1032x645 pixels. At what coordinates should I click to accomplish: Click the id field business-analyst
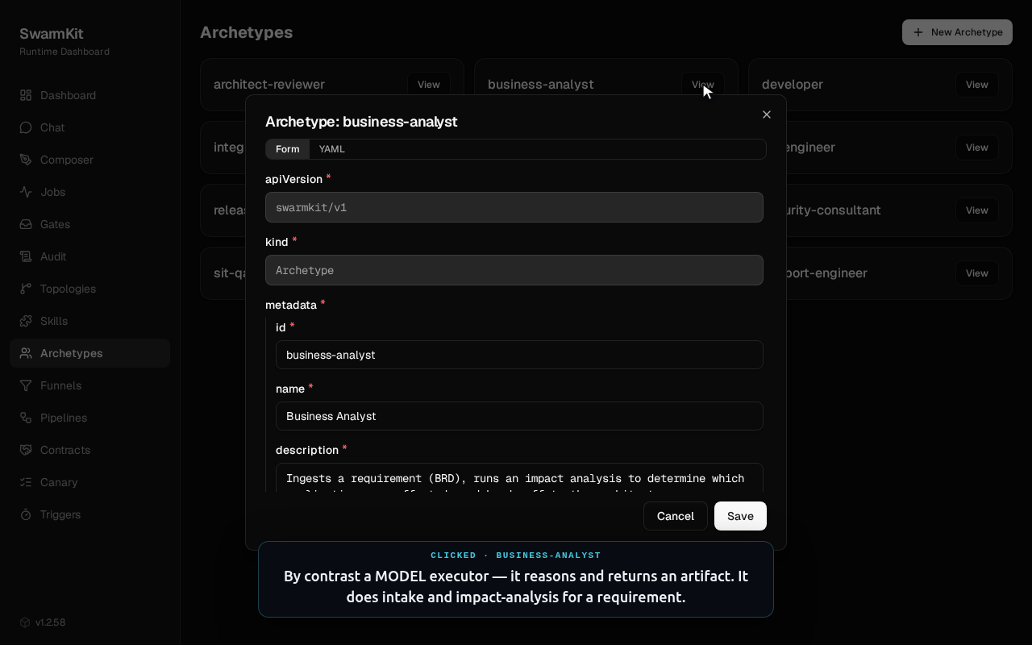(x=519, y=355)
